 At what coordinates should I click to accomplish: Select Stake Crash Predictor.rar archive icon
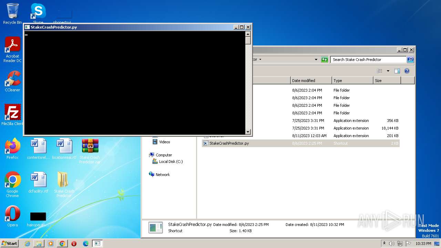pos(90,151)
